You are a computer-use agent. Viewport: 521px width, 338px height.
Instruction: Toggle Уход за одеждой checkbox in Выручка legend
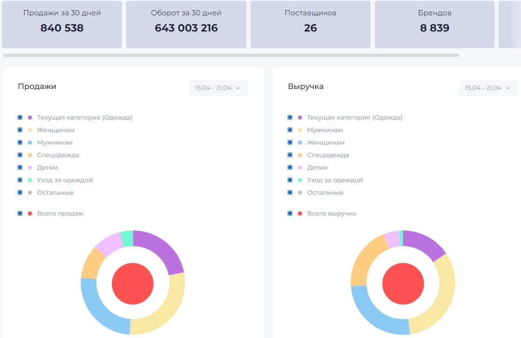tap(290, 180)
